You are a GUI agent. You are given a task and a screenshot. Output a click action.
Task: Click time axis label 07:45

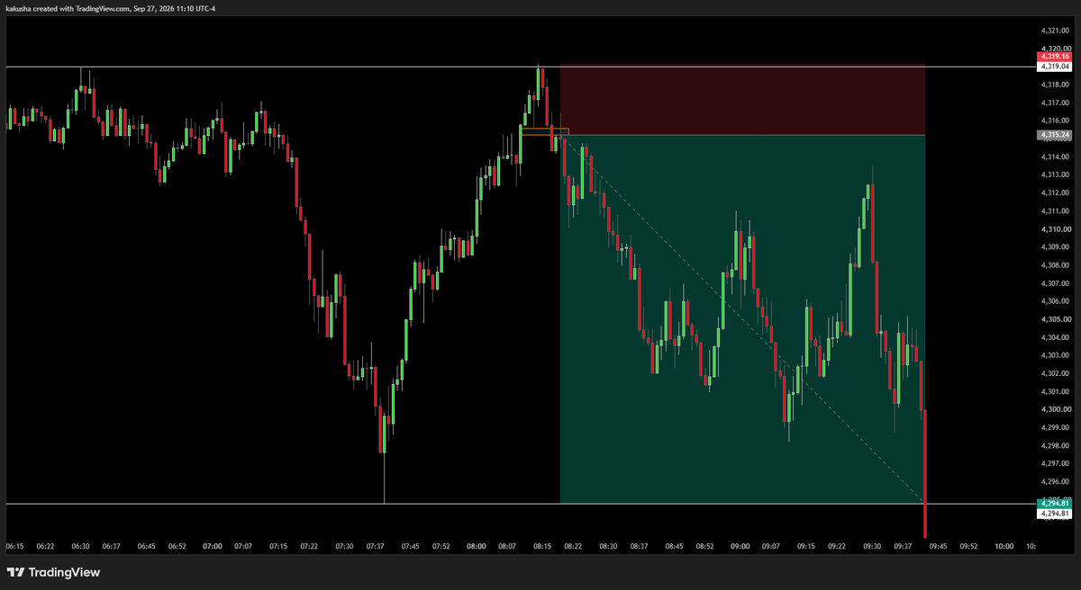410,546
